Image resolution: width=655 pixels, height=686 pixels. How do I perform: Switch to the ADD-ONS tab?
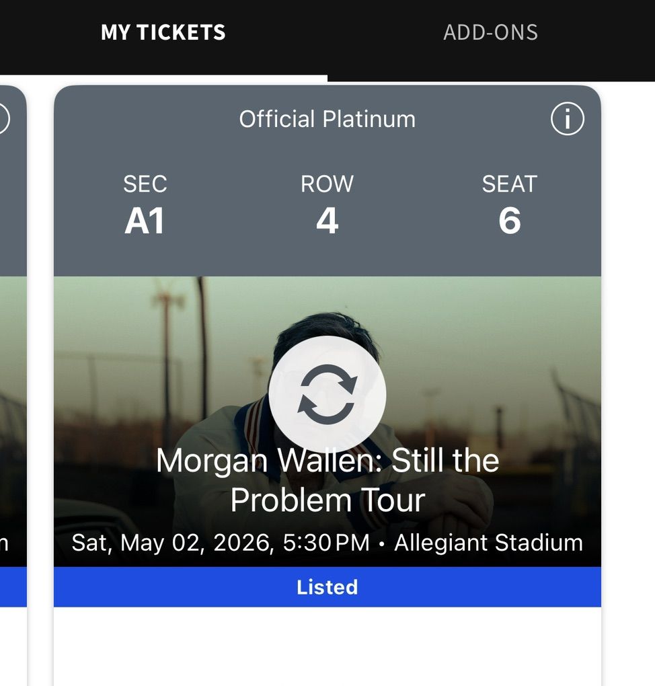tap(490, 32)
